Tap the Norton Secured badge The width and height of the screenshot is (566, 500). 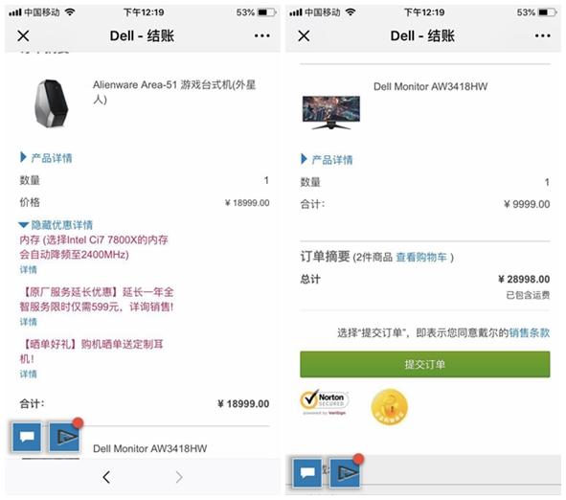(x=324, y=402)
